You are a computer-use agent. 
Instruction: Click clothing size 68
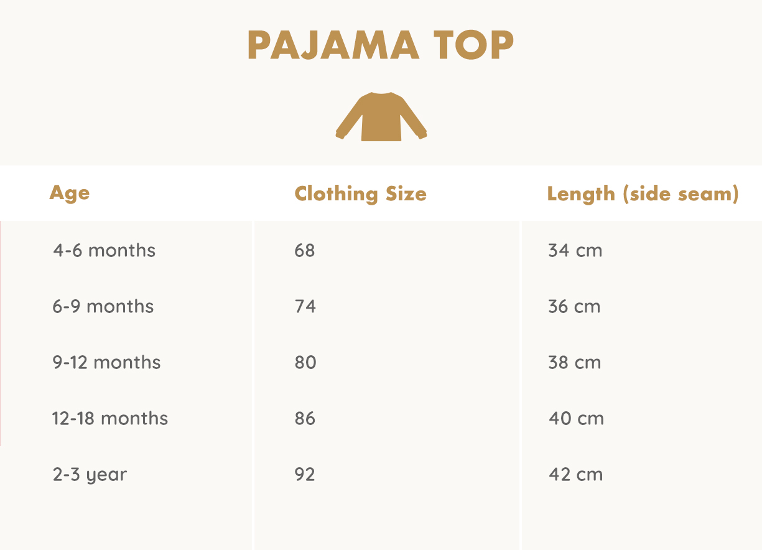(x=305, y=251)
